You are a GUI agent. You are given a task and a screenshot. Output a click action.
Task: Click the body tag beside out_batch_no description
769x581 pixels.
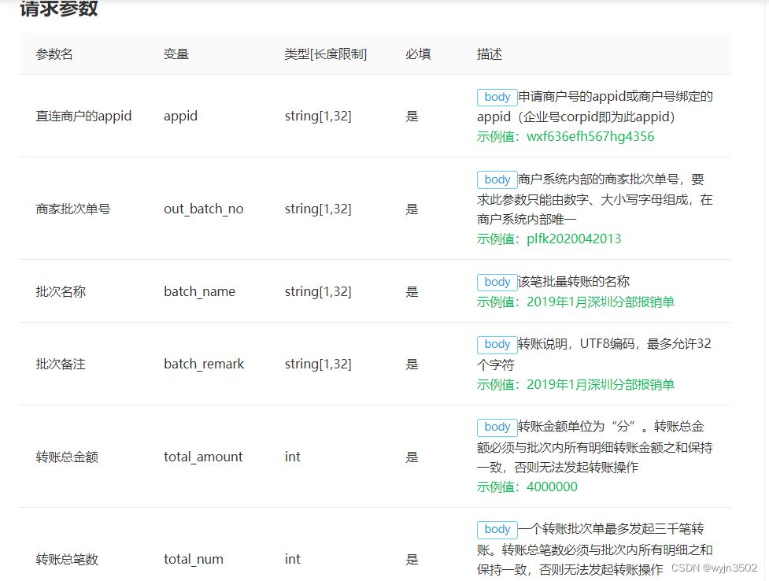pos(497,179)
